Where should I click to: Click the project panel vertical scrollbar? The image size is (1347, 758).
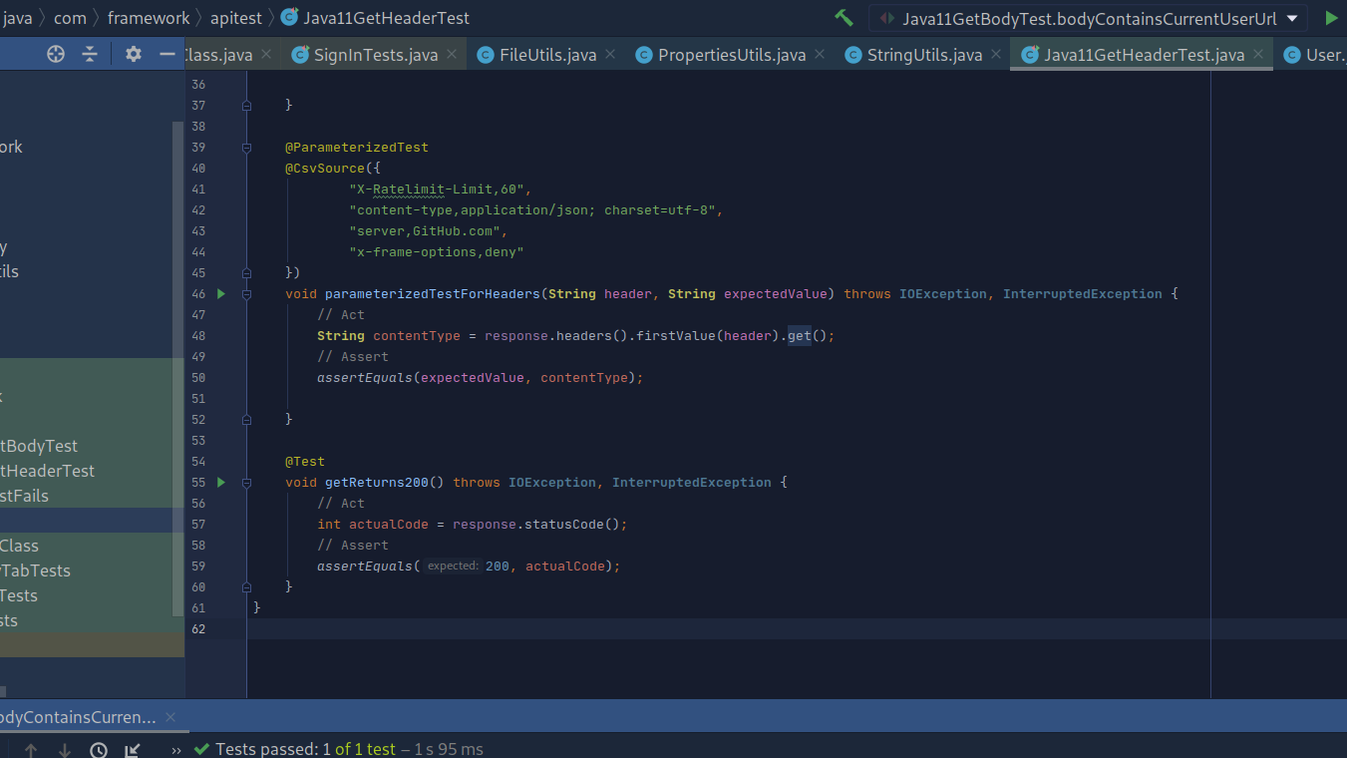coord(178,369)
